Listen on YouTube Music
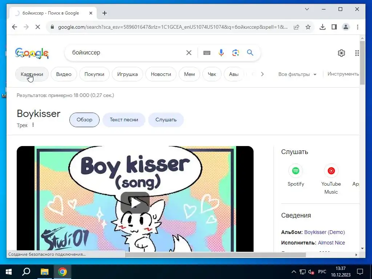This screenshot has height=279, width=372. [x=331, y=179]
